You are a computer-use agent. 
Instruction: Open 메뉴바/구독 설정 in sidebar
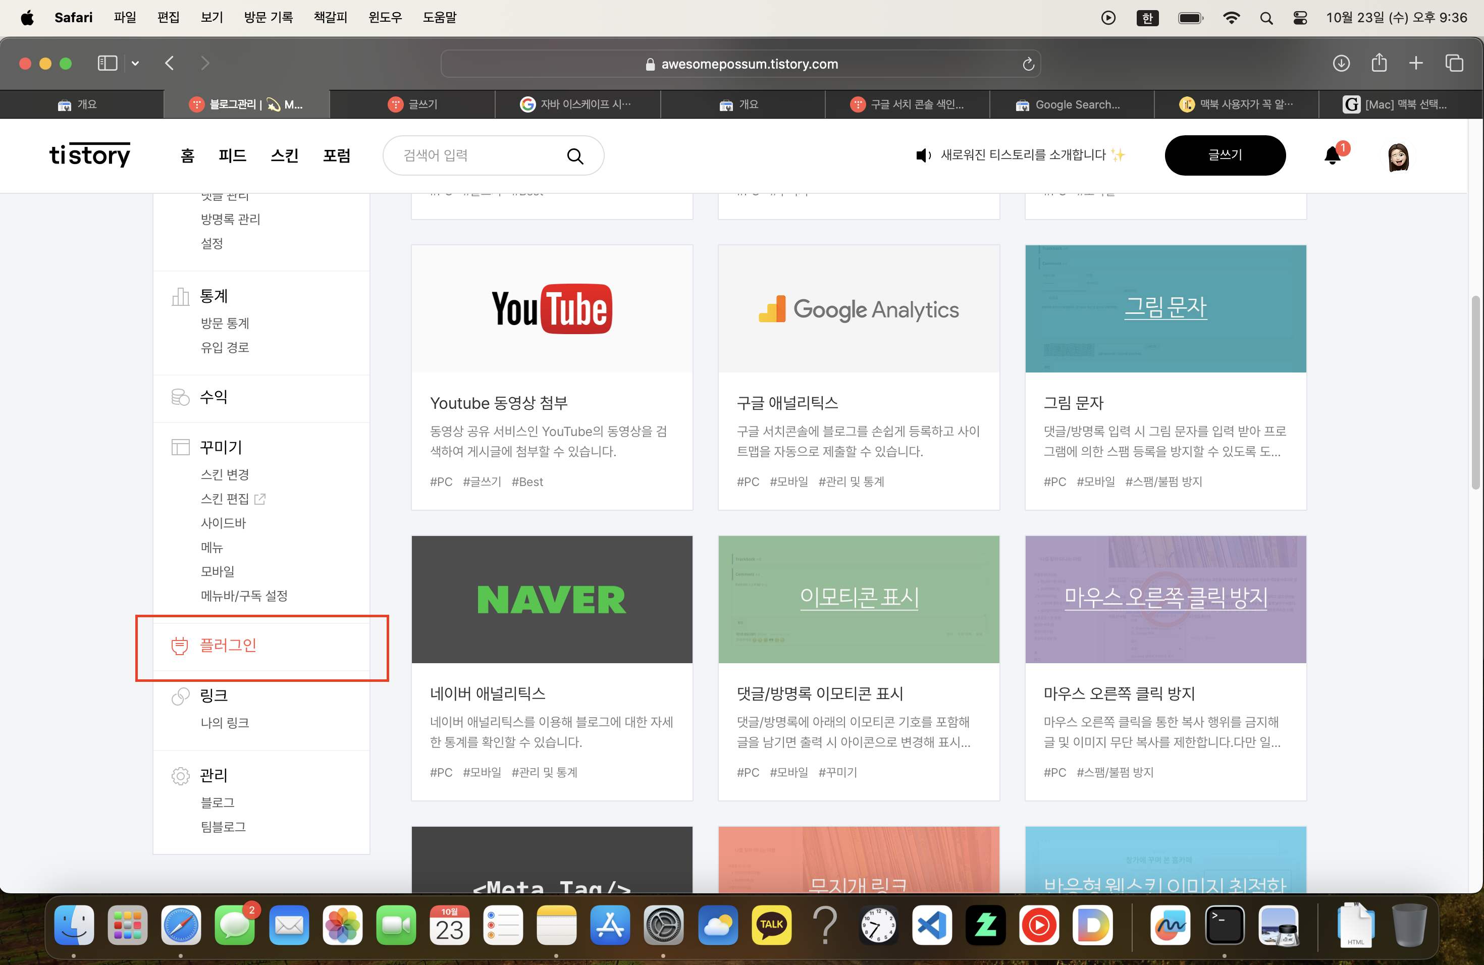tap(244, 596)
